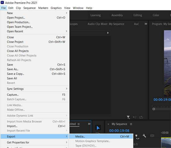Choose Open Production... menu entry
The width and height of the screenshot is (171, 148).
pos(35,22)
